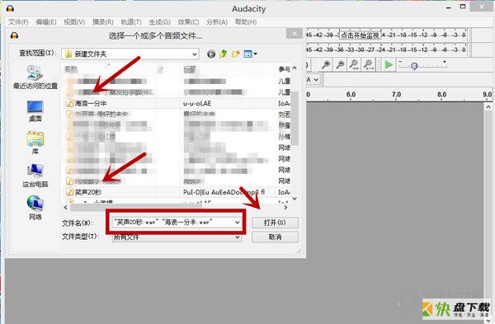
Task: Click the Zoom In magnifier tool
Action: click(x=326, y=64)
